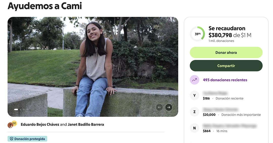Click the purple trending donations icon
The width and height of the screenshot is (273, 143).
pyautogui.click(x=194, y=80)
